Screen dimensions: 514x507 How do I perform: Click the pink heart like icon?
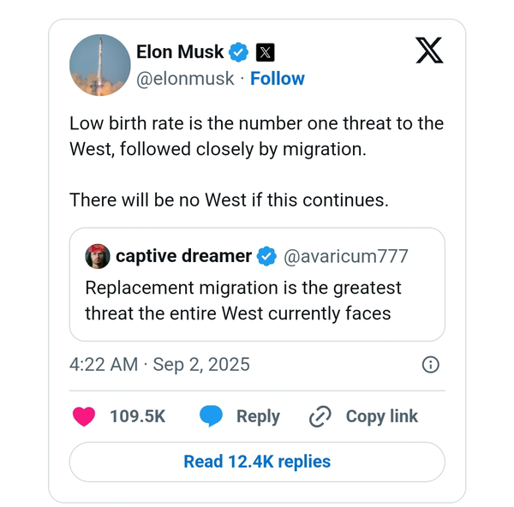click(x=84, y=416)
